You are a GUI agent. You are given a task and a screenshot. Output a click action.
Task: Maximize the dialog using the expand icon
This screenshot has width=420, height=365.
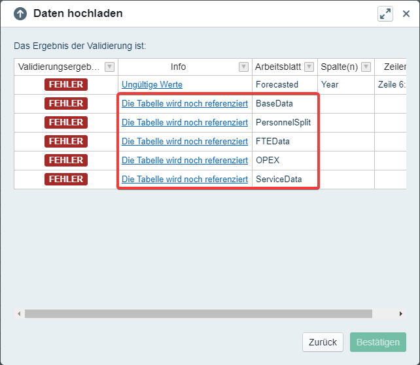pos(385,14)
